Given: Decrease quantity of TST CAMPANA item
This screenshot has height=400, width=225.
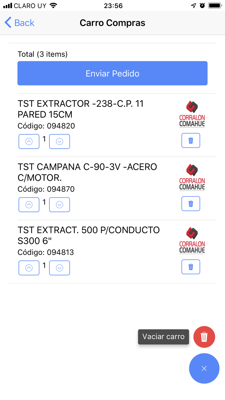Looking at the screenshot, I should pyautogui.click(x=59, y=205).
